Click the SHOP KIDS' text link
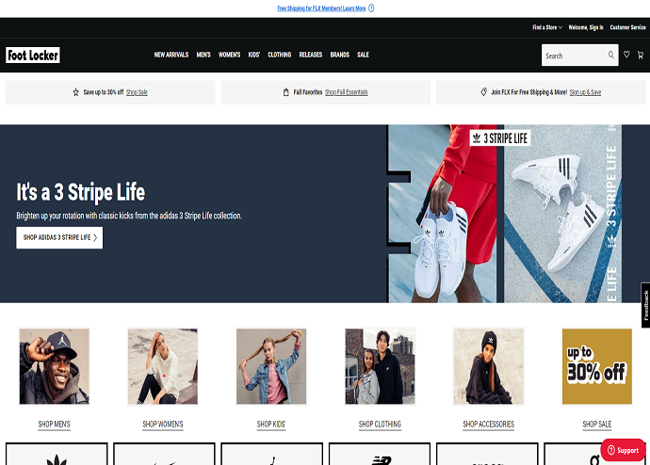The image size is (650, 465). 271,425
